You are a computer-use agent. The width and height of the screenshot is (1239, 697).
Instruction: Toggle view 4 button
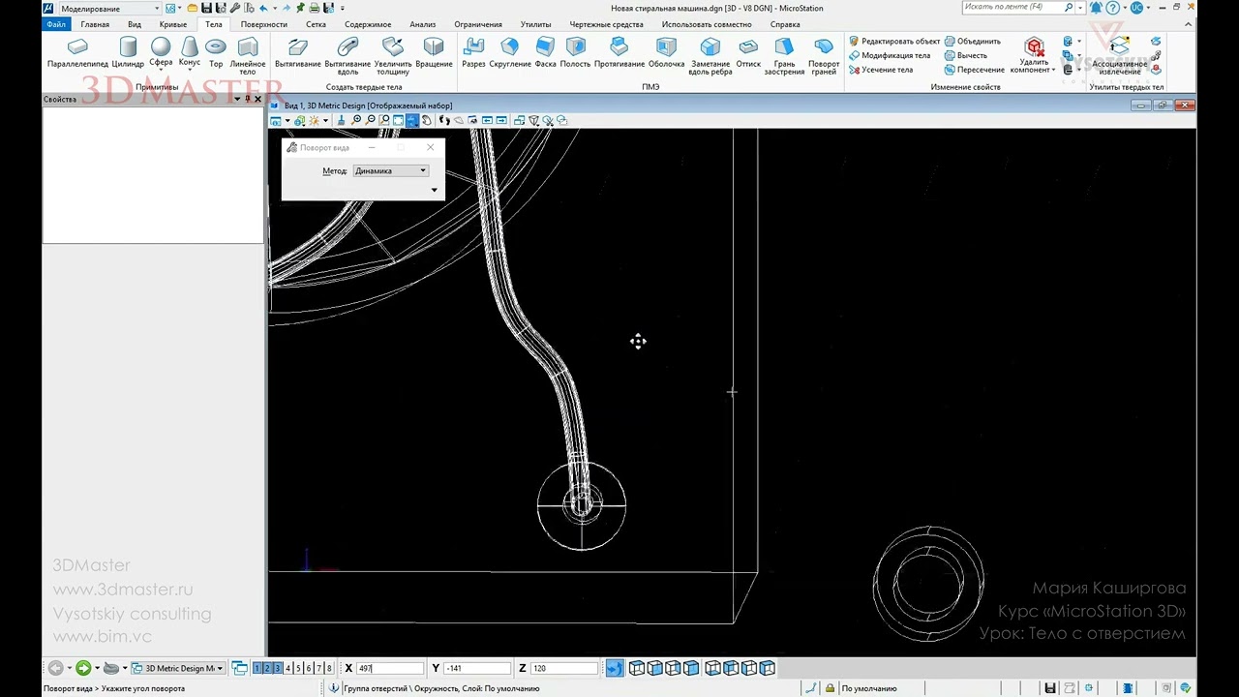tap(287, 668)
